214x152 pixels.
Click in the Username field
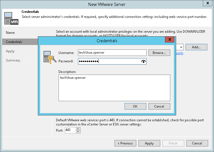pos(112,53)
